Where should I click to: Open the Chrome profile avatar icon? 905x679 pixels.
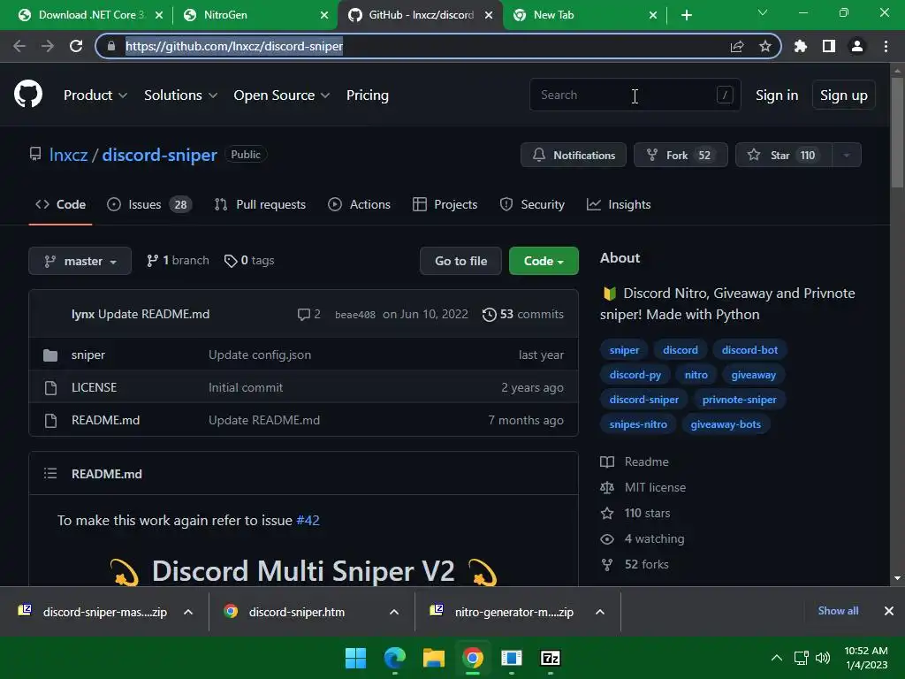pyautogui.click(x=857, y=46)
